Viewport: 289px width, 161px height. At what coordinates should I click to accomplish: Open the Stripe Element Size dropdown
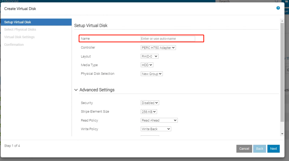coord(149,112)
